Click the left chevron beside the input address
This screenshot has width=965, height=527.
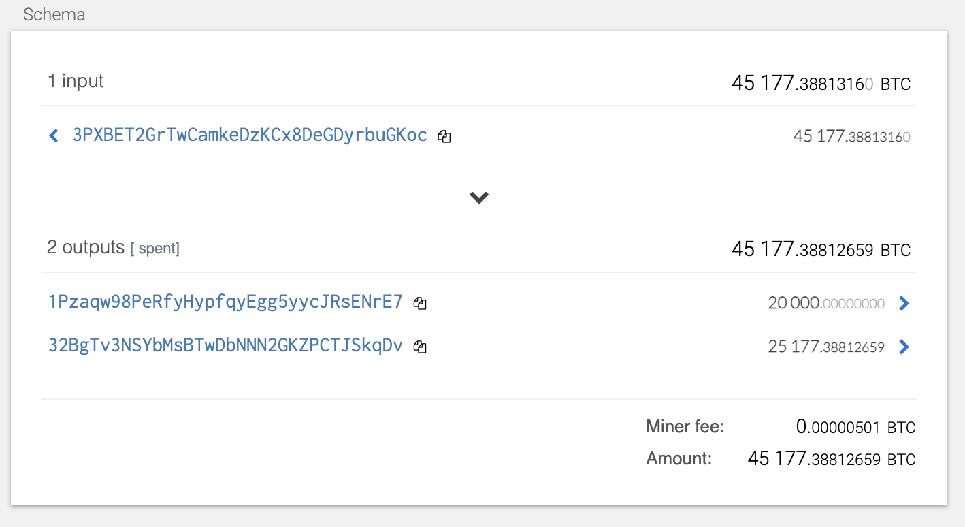pos(54,135)
